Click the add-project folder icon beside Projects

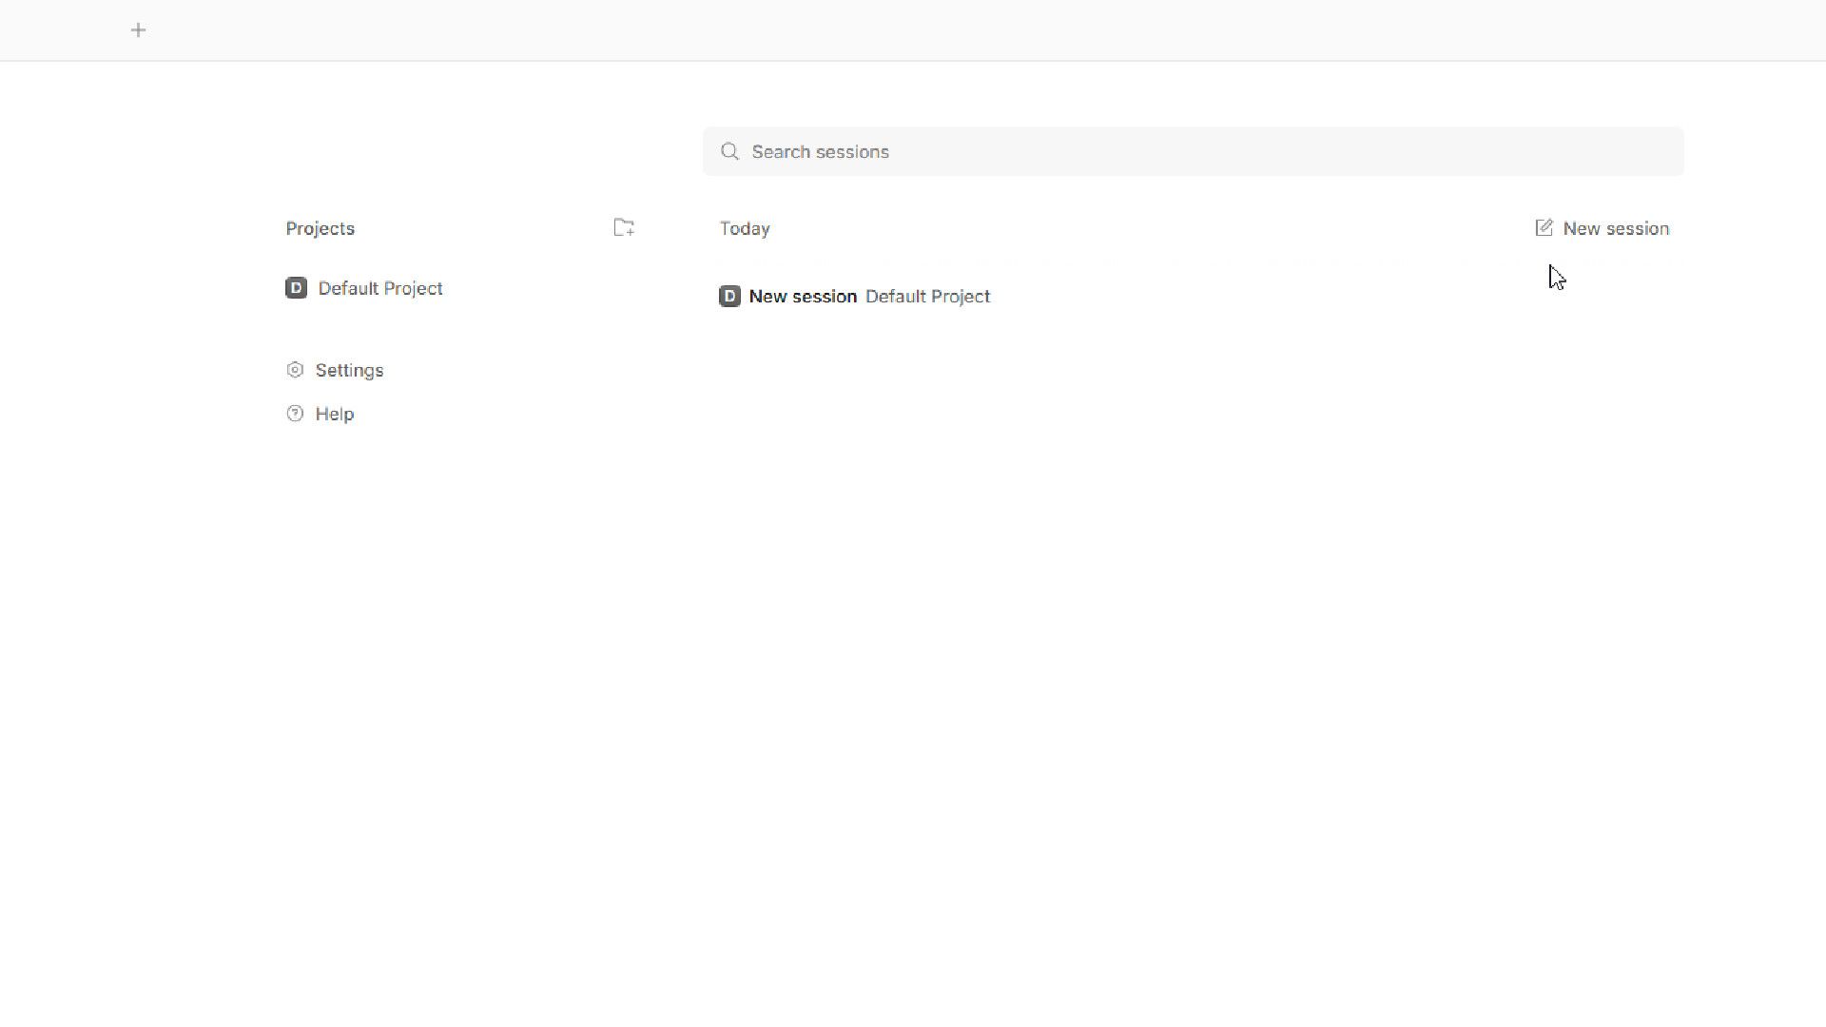click(624, 227)
